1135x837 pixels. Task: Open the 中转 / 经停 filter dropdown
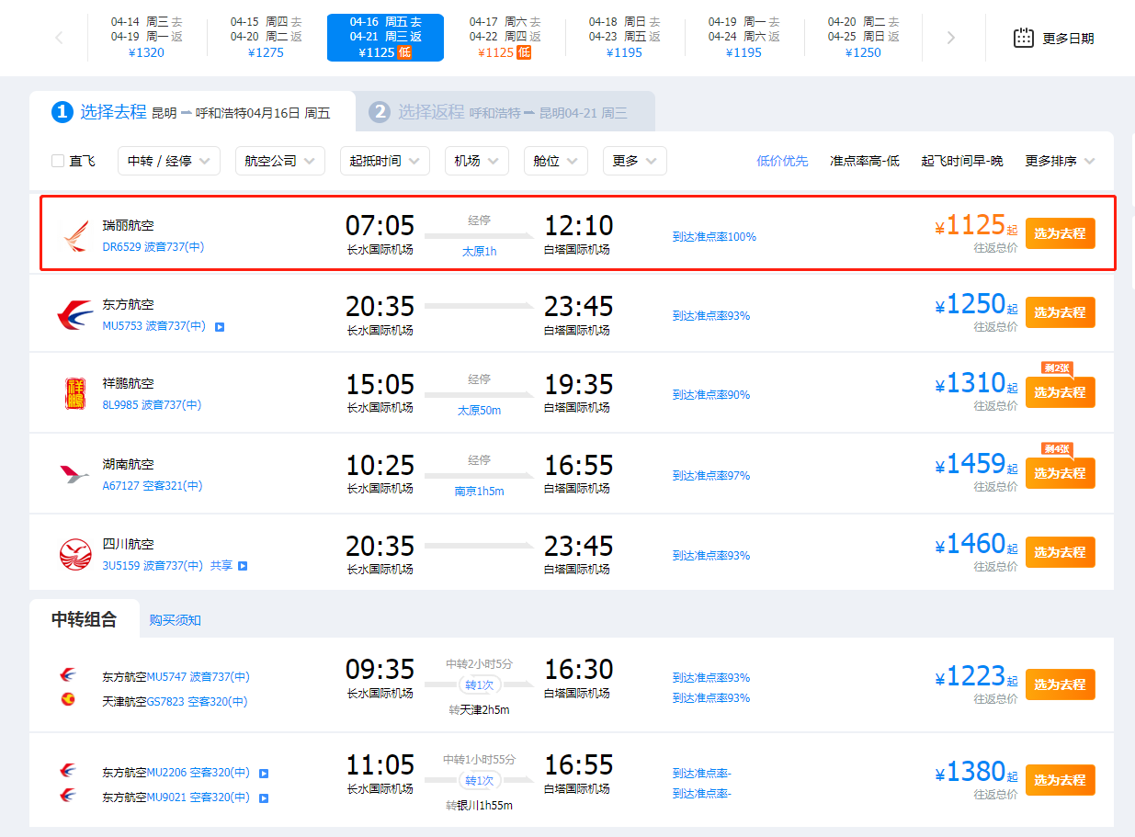coord(169,161)
